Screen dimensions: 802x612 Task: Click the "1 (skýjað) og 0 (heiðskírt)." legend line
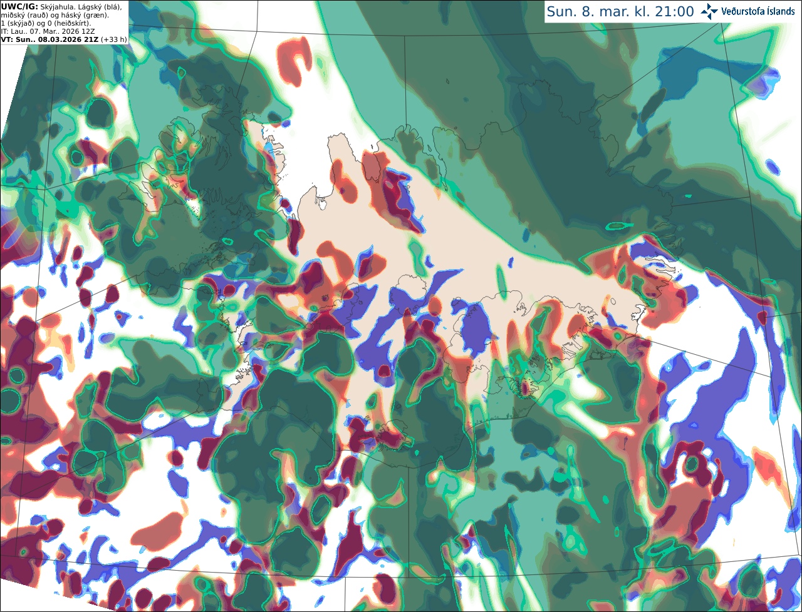tap(46, 23)
